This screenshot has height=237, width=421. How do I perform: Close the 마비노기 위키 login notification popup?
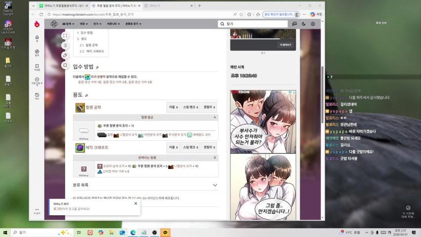click(x=136, y=204)
